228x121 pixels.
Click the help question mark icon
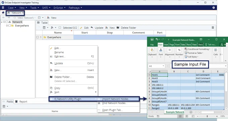(x=214, y=8)
